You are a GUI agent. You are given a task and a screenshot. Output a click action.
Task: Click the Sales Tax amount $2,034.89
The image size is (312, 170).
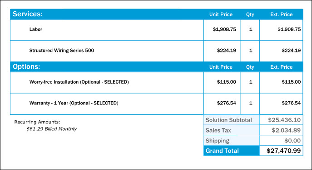[x=286, y=130]
